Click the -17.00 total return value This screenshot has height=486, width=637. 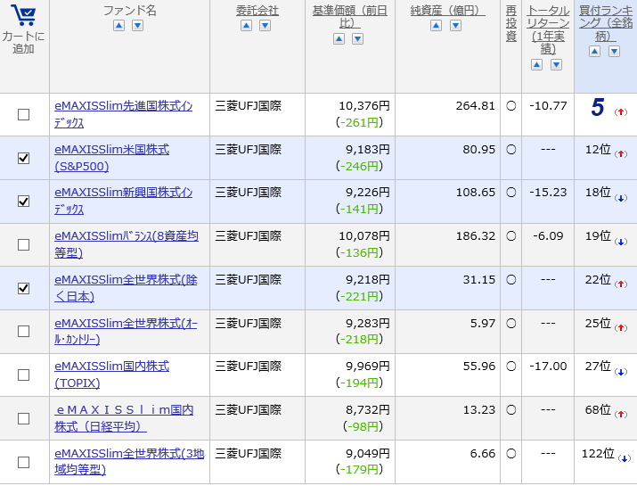tap(548, 366)
